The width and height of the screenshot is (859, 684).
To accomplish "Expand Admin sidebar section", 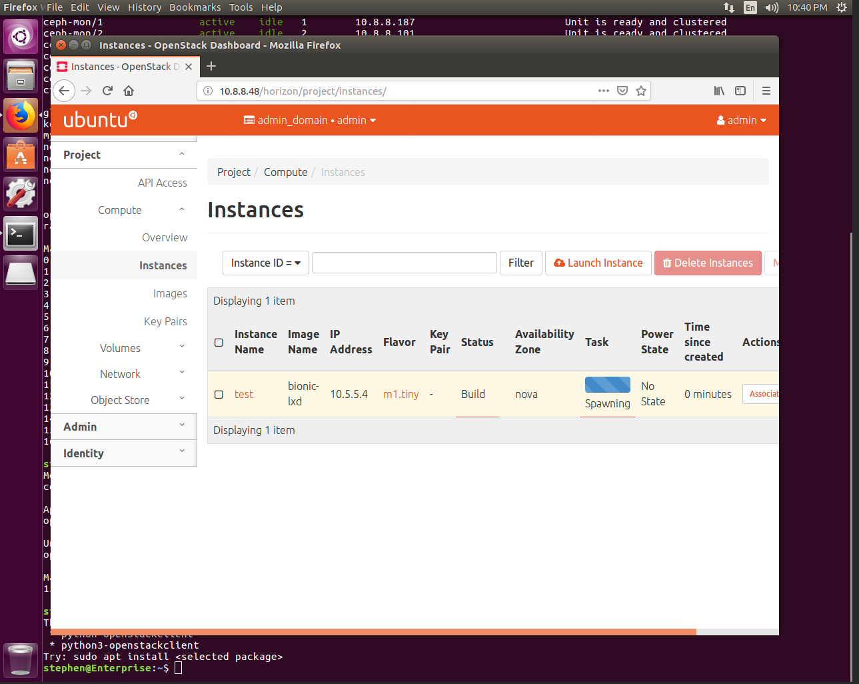I will (123, 427).
